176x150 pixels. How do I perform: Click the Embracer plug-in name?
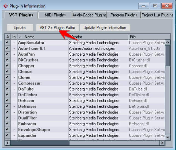(27, 124)
